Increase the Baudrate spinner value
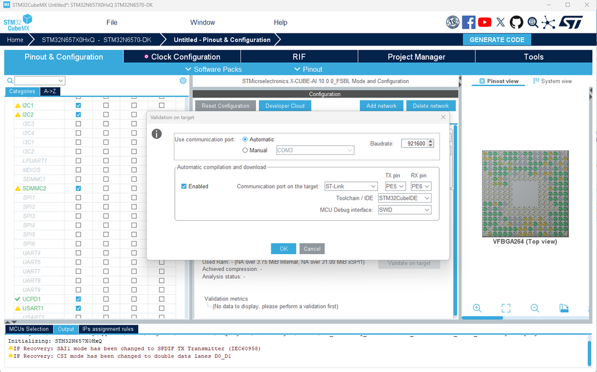This screenshot has width=597, height=372. coord(431,141)
